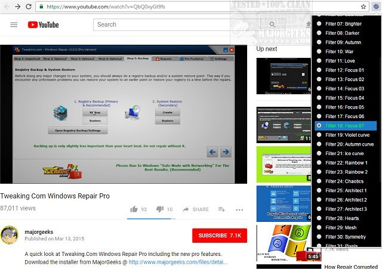Select Filter 19: Violet curve
The height and width of the screenshot is (269, 382).
(x=344, y=135)
